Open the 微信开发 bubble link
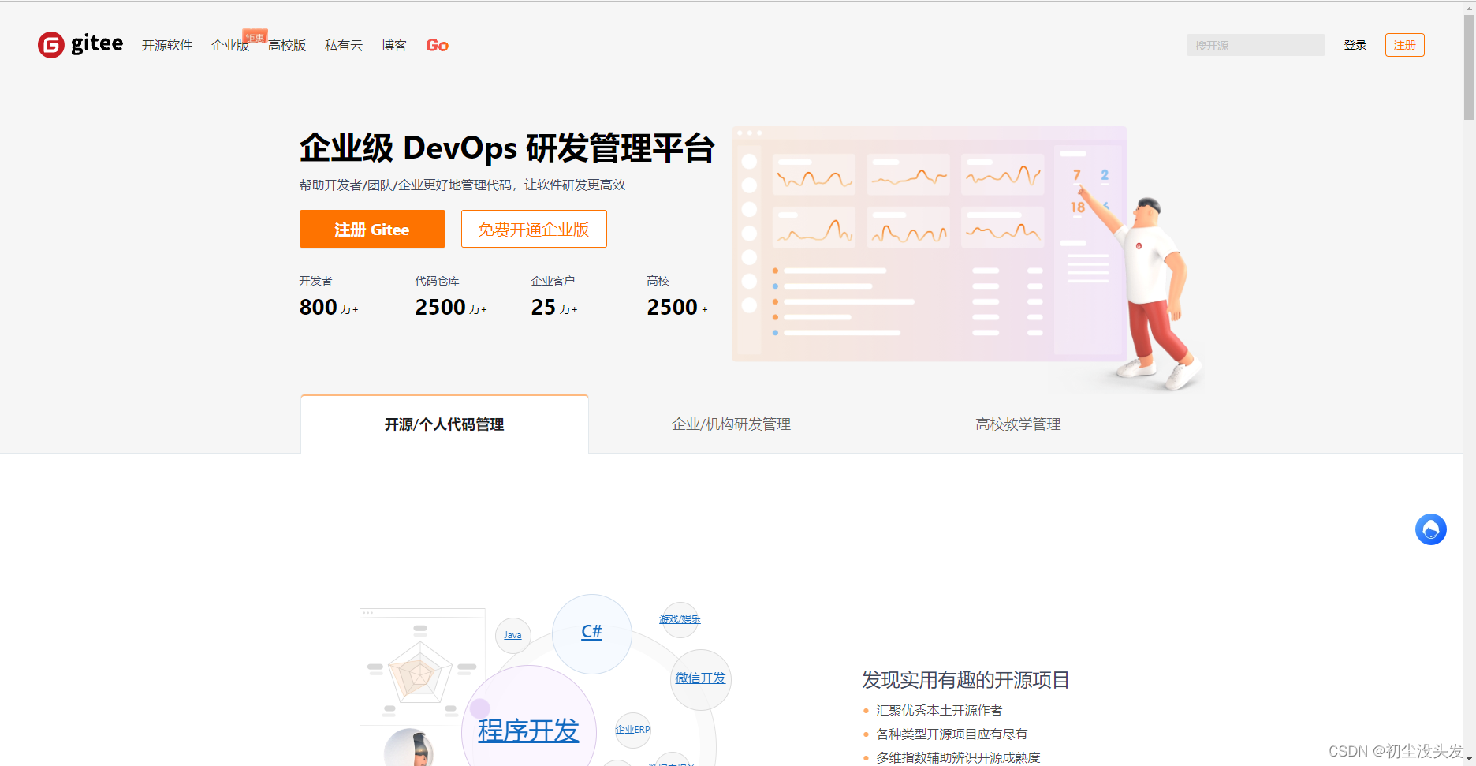Screen dimensions: 1476x766 point(700,678)
